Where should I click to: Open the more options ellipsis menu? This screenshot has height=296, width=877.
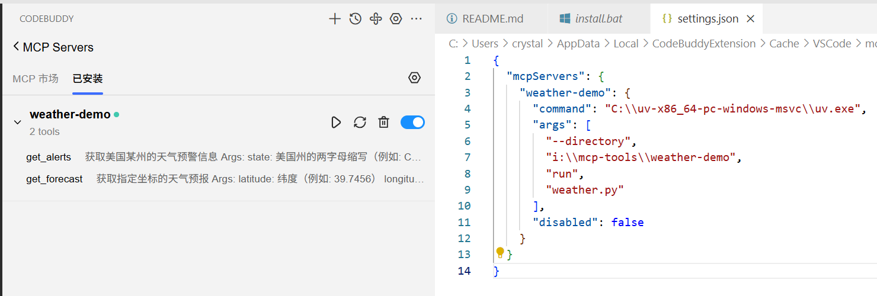click(417, 19)
